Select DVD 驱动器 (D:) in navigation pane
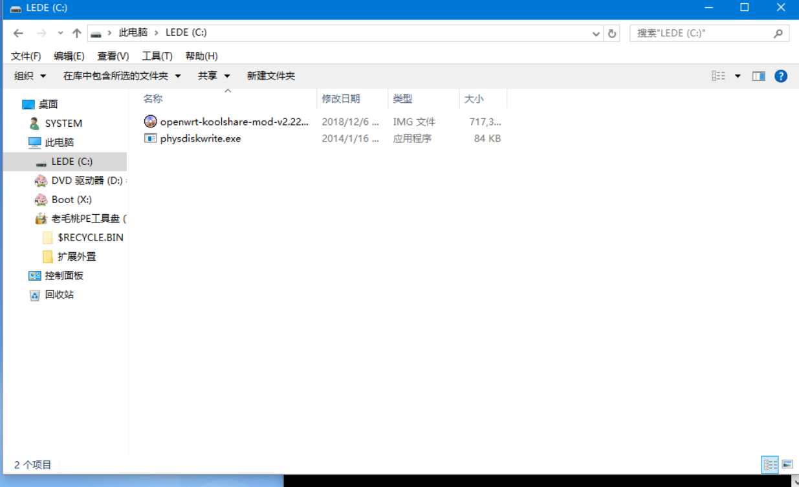The width and height of the screenshot is (799, 487). click(87, 180)
